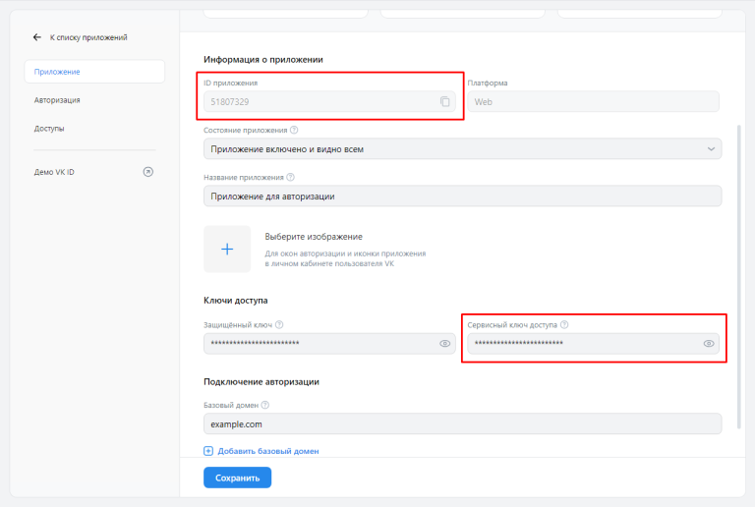Open Demo VK ID external link icon
This screenshot has height=507, width=755.
pos(148,171)
